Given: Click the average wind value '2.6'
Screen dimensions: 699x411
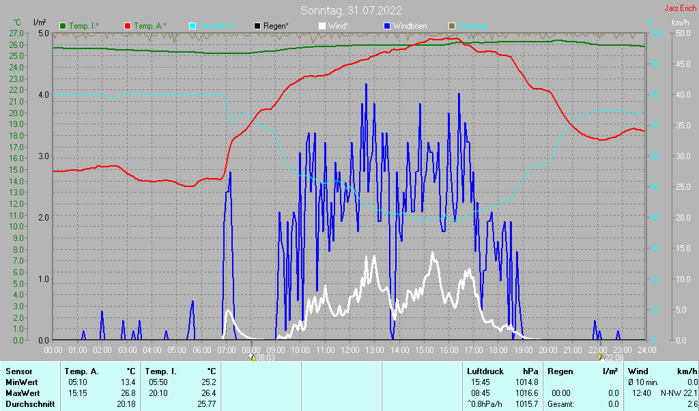Looking at the screenshot, I should click(x=692, y=404).
